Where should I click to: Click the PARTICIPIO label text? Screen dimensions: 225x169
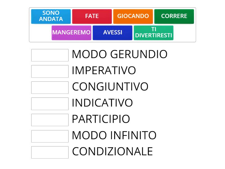(101, 119)
